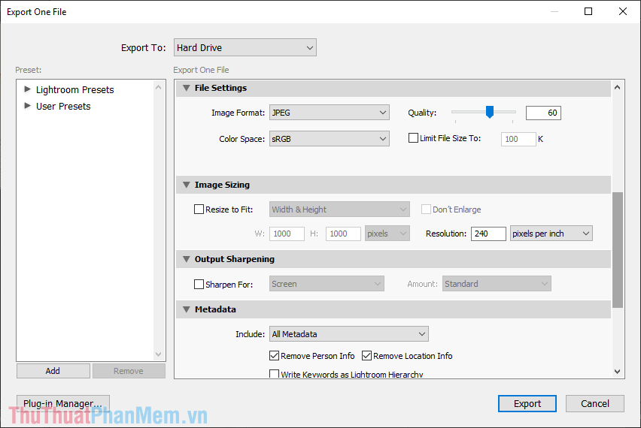
Task: Open the Plug-in Manager
Action: [63, 403]
